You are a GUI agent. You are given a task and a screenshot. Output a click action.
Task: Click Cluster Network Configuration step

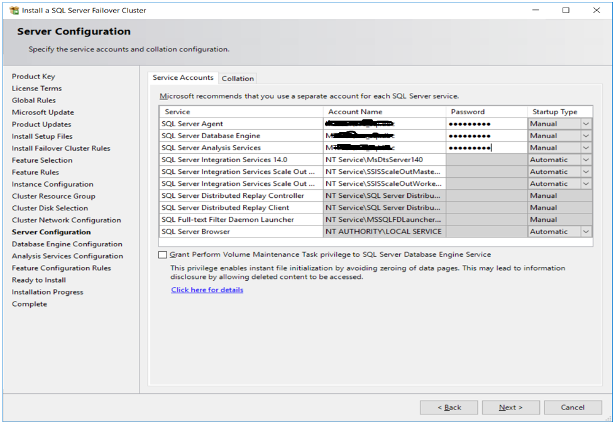[67, 220]
